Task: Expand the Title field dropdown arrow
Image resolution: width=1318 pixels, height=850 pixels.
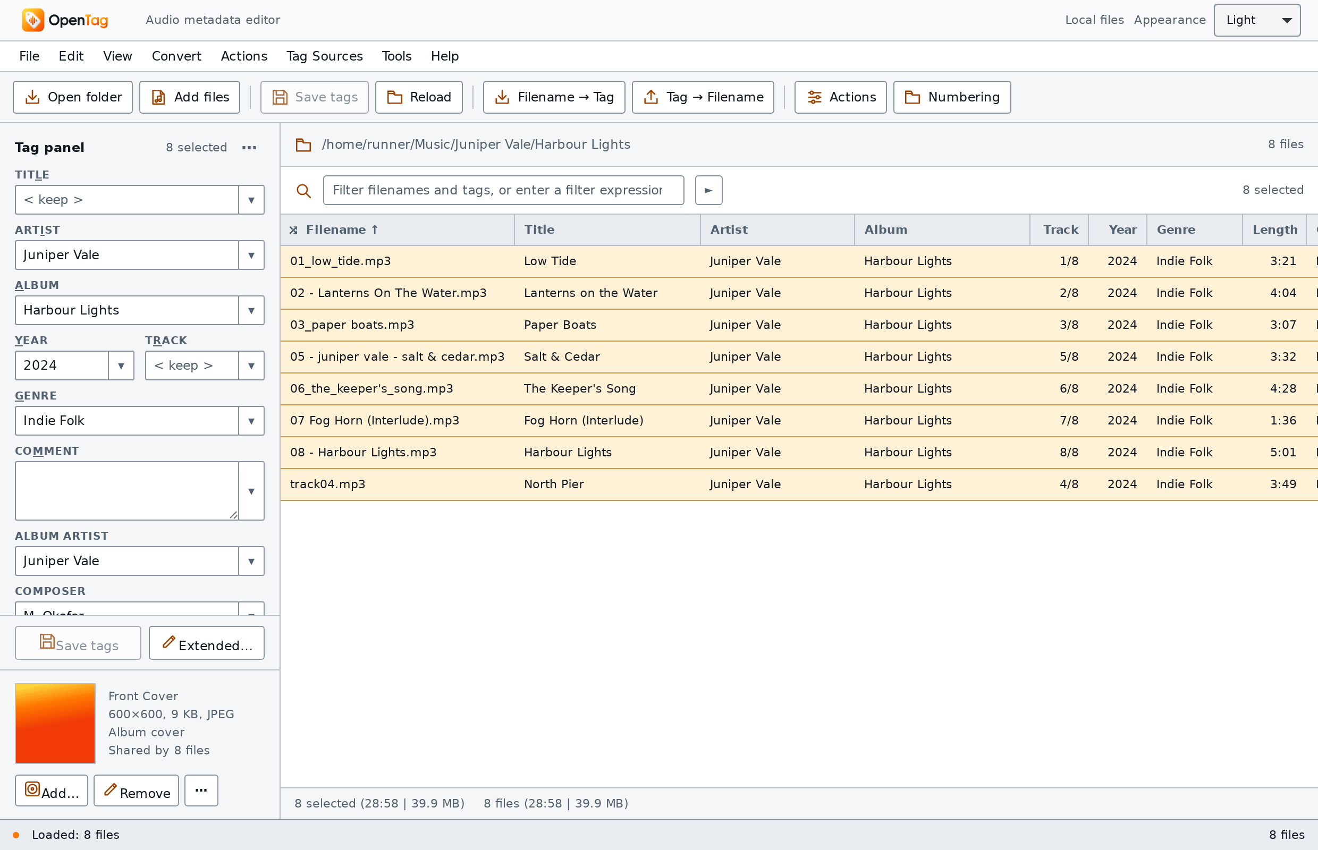Action: pos(251,200)
